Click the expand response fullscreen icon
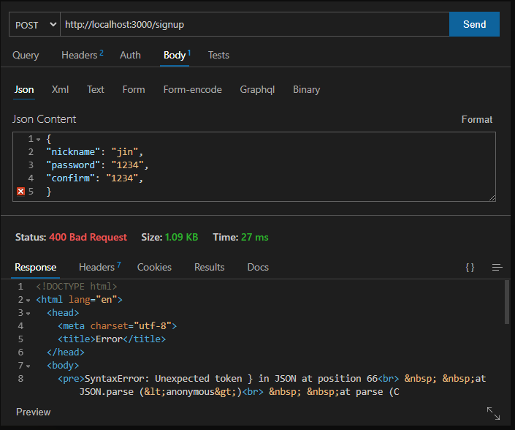Screen dimensions: 515x430 point(493,413)
